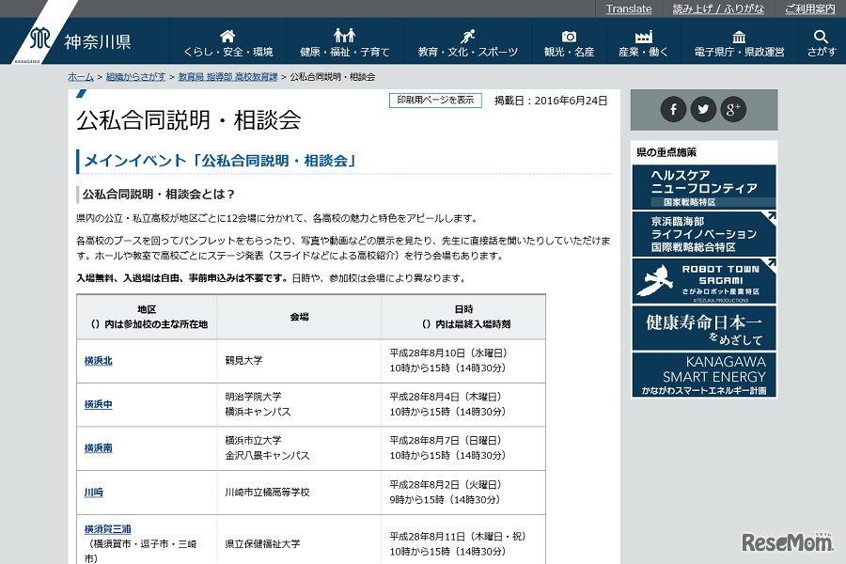Click the factory icon for 産業・働く
The height and width of the screenshot is (564, 846).
[x=642, y=36]
